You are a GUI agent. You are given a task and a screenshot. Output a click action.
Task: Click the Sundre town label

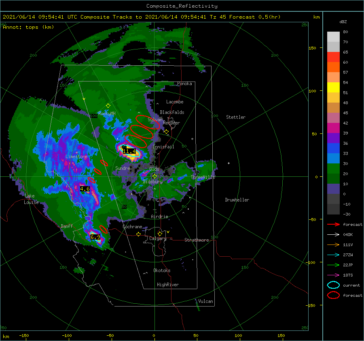(x=123, y=168)
